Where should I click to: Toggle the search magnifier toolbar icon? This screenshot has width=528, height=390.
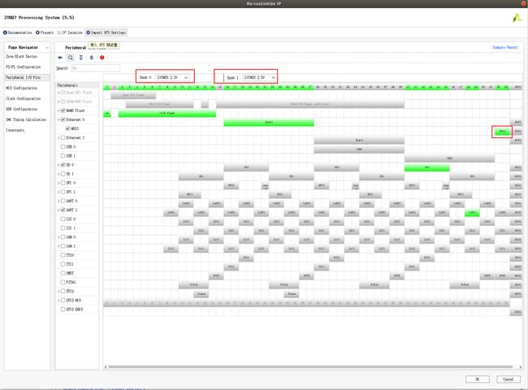pyautogui.click(x=71, y=58)
